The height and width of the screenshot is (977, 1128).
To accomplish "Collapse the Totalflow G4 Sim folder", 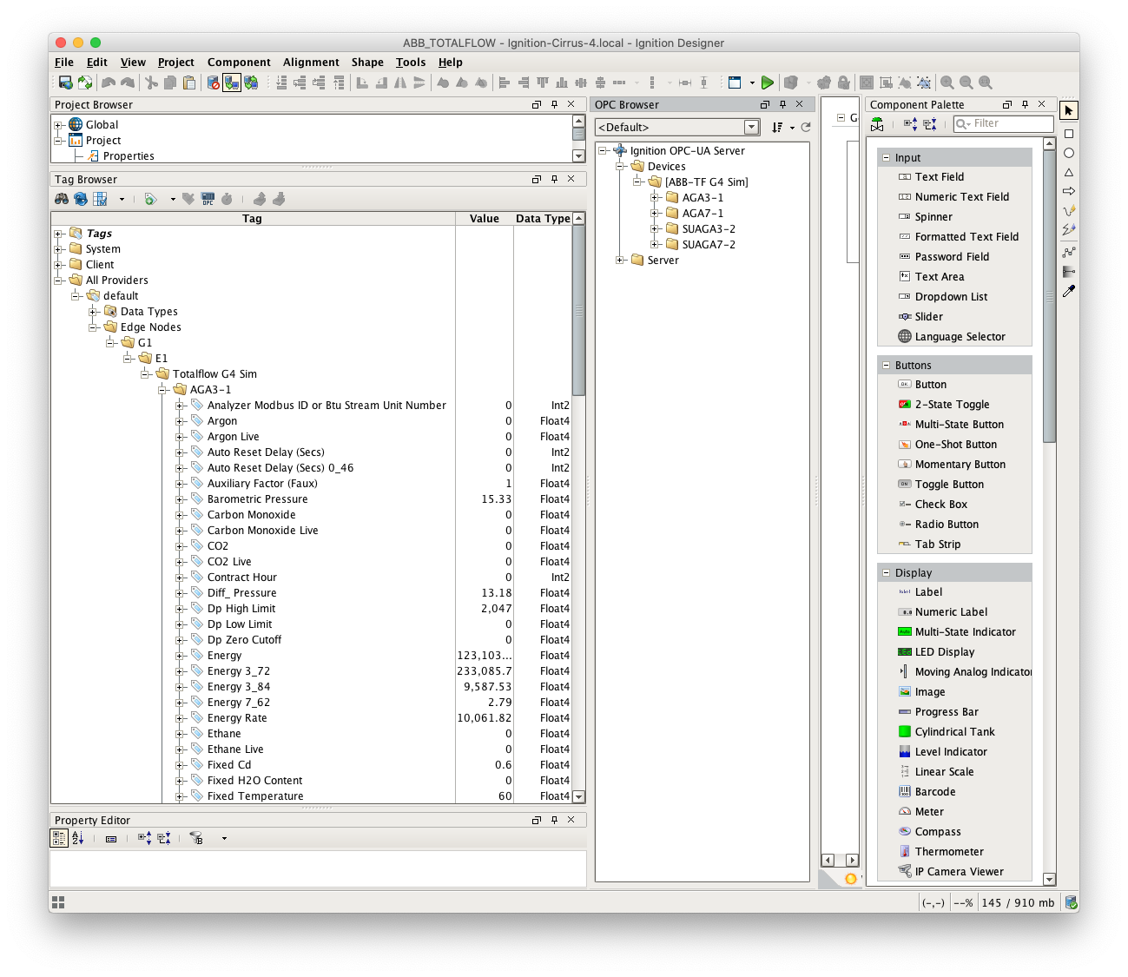I will coord(145,374).
